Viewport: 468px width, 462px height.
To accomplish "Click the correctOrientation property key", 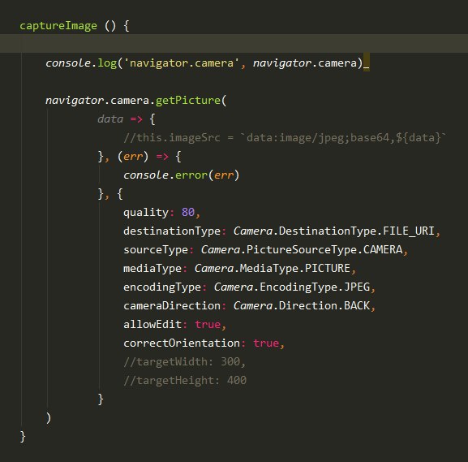I will [182, 343].
